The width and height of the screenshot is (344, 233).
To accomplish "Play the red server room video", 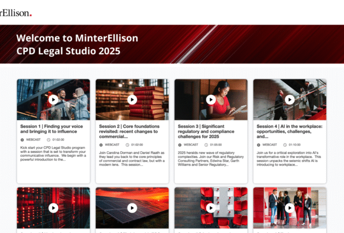I will click(53, 208).
